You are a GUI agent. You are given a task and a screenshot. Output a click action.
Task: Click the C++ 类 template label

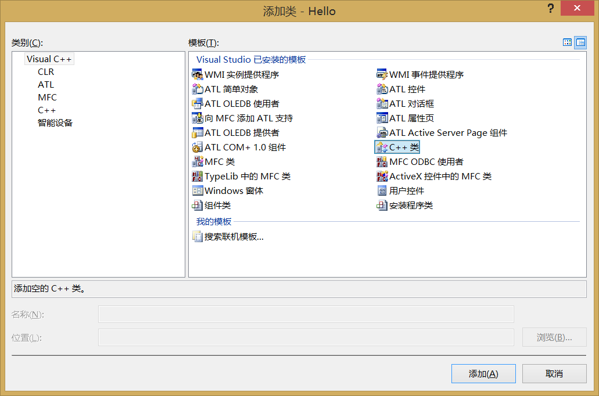404,147
